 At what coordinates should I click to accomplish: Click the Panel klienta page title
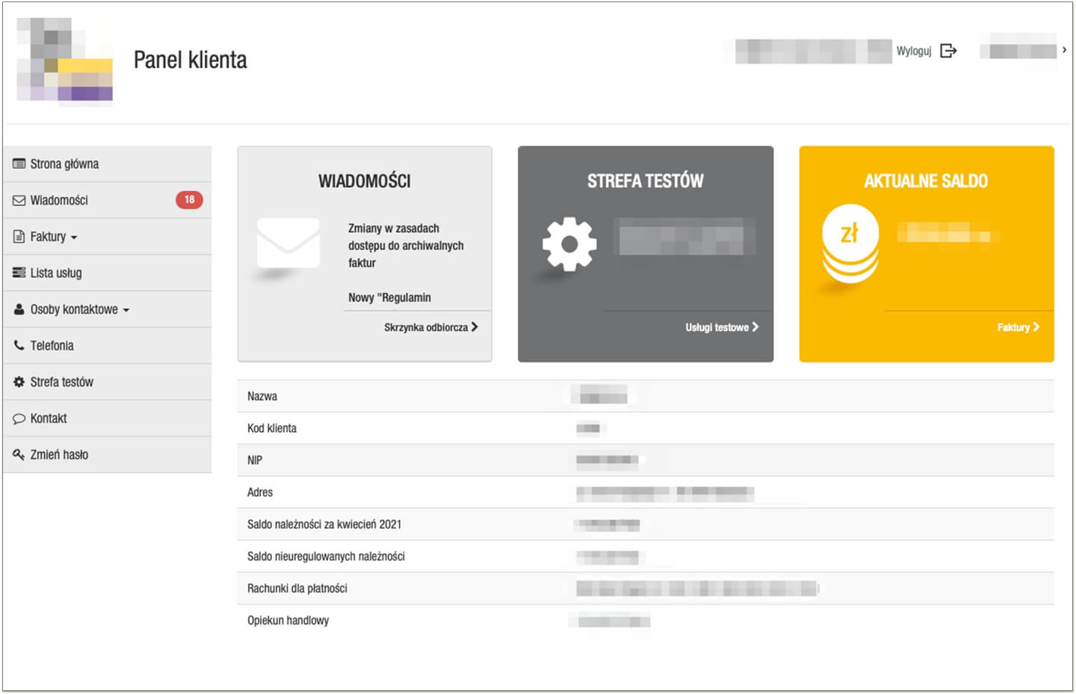point(191,60)
